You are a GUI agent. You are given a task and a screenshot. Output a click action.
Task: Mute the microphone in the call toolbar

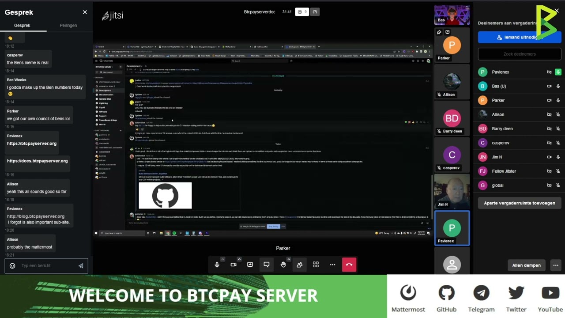point(217,265)
